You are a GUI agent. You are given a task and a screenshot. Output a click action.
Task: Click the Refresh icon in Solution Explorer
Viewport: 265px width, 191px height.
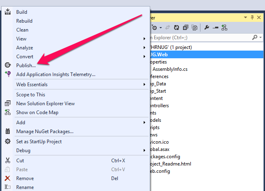tap(177, 28)
